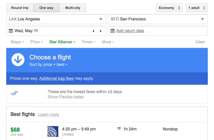Advance to next day with right arrow
Screen dimensions: 214x140
(x=101, y=31)
